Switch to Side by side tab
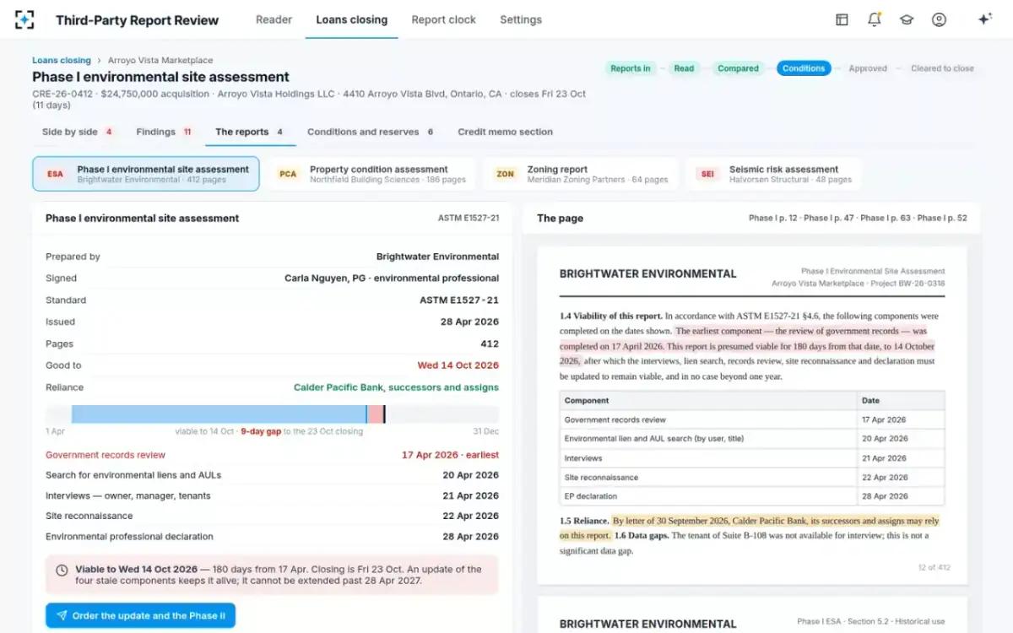The height and width of the screenshot is (633, 1013). (78, 132)
